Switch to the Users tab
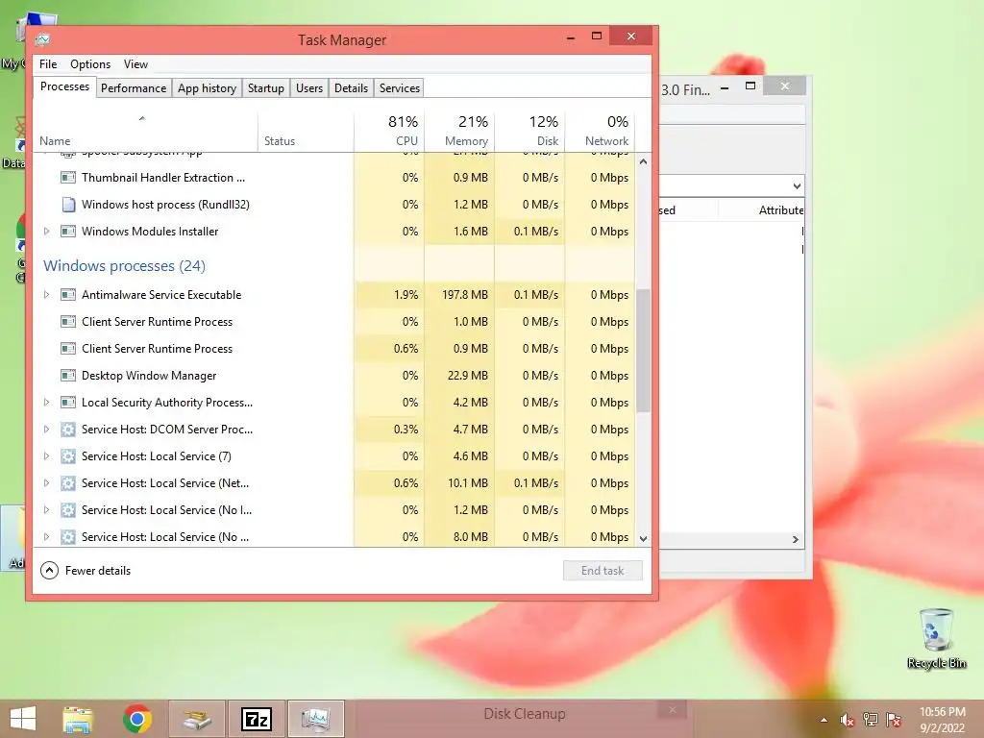984x738 pixels. [309, 88]
